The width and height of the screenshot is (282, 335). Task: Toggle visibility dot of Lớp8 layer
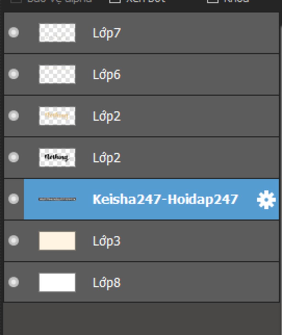click(14, 282)
